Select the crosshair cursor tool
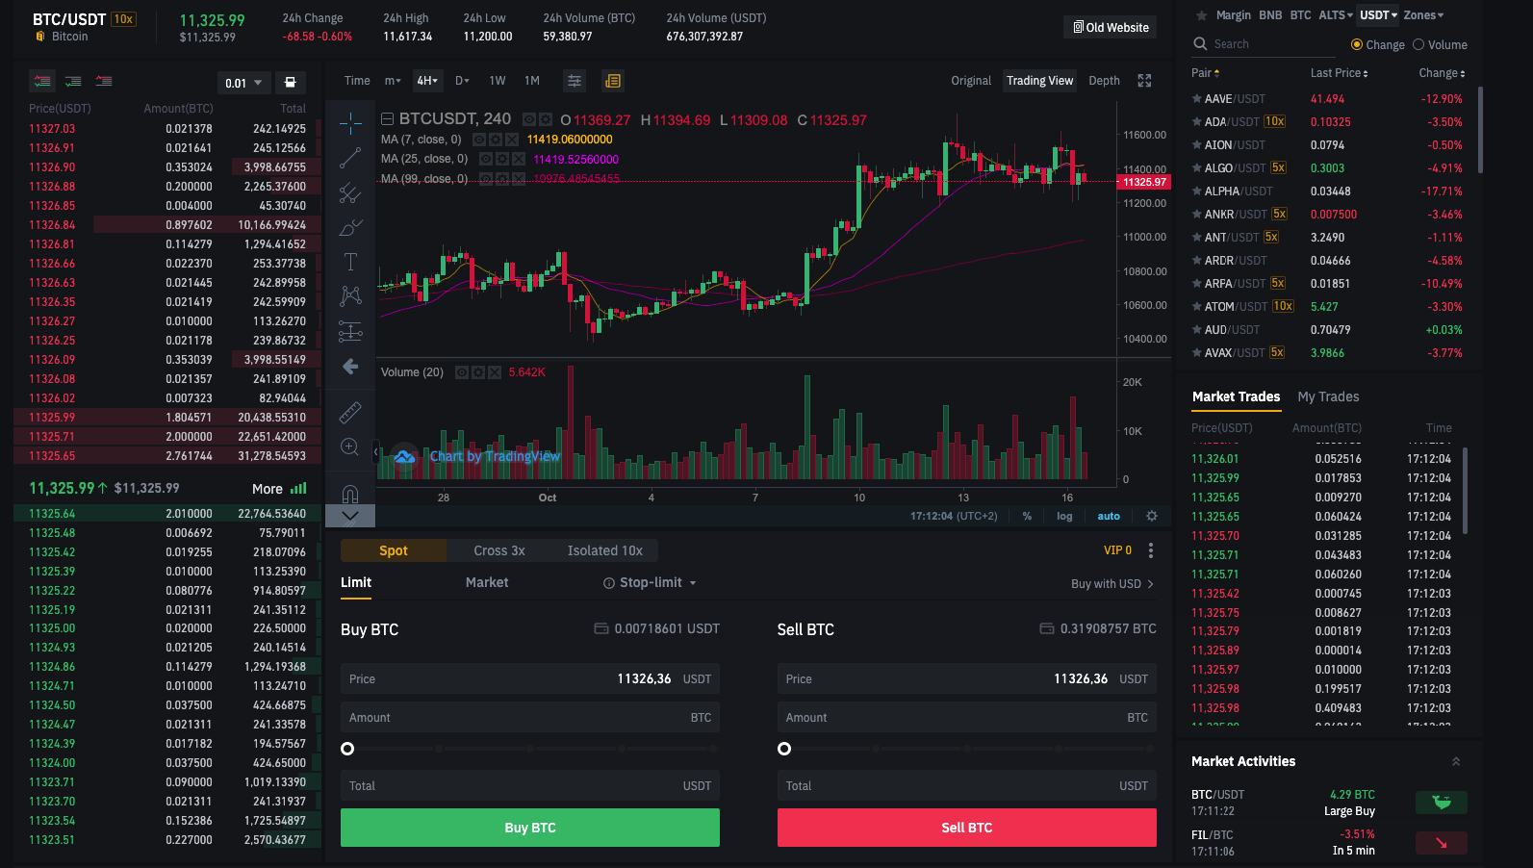 point(350,123)
